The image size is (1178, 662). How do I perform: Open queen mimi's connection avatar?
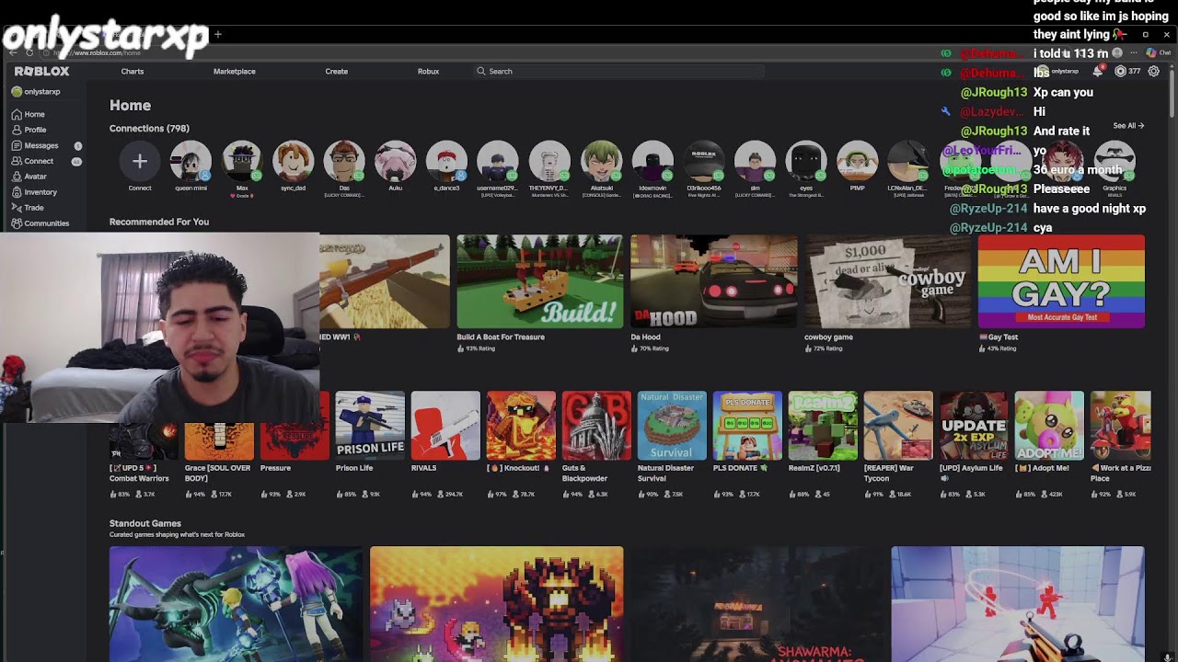[191, 162]
